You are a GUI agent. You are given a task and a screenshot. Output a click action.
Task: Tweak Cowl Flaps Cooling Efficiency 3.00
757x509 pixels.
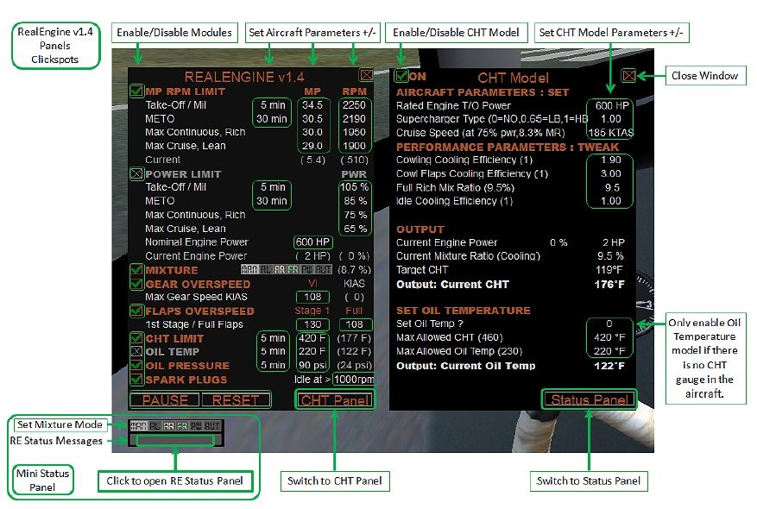[611, 173]
